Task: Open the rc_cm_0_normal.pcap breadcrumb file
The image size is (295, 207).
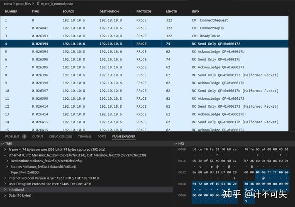Action: 56,4
